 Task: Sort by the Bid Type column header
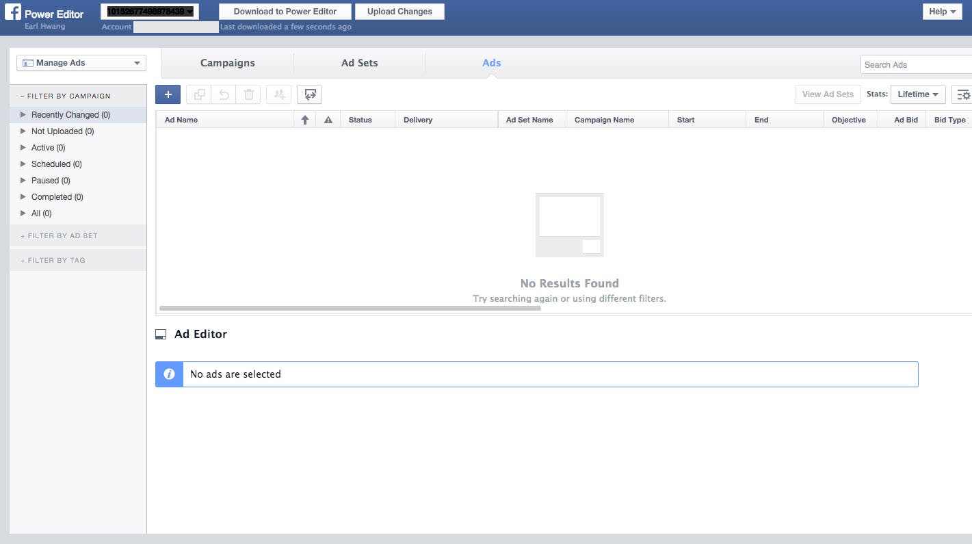(949, 120)
